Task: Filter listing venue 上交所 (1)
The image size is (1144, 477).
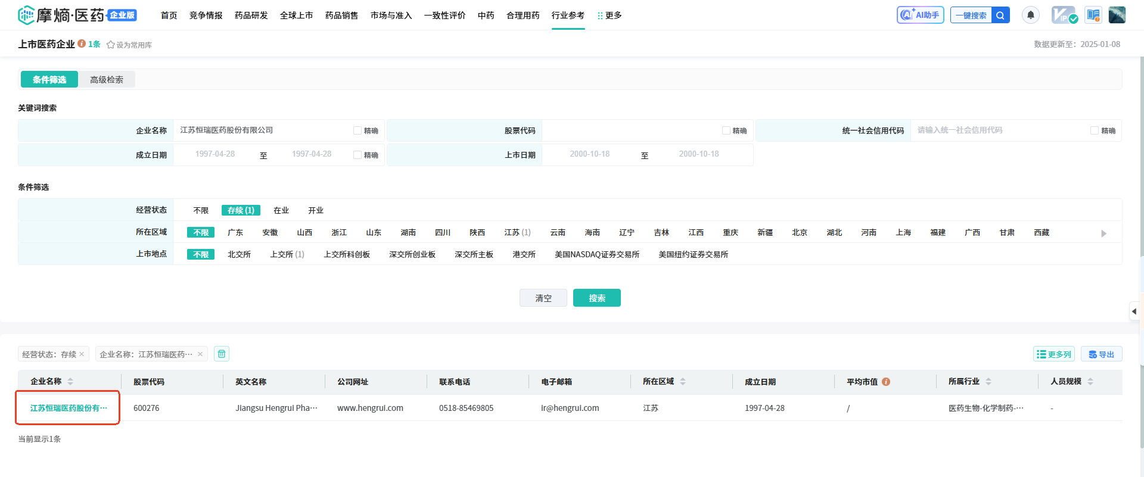Action: [287, 254]
